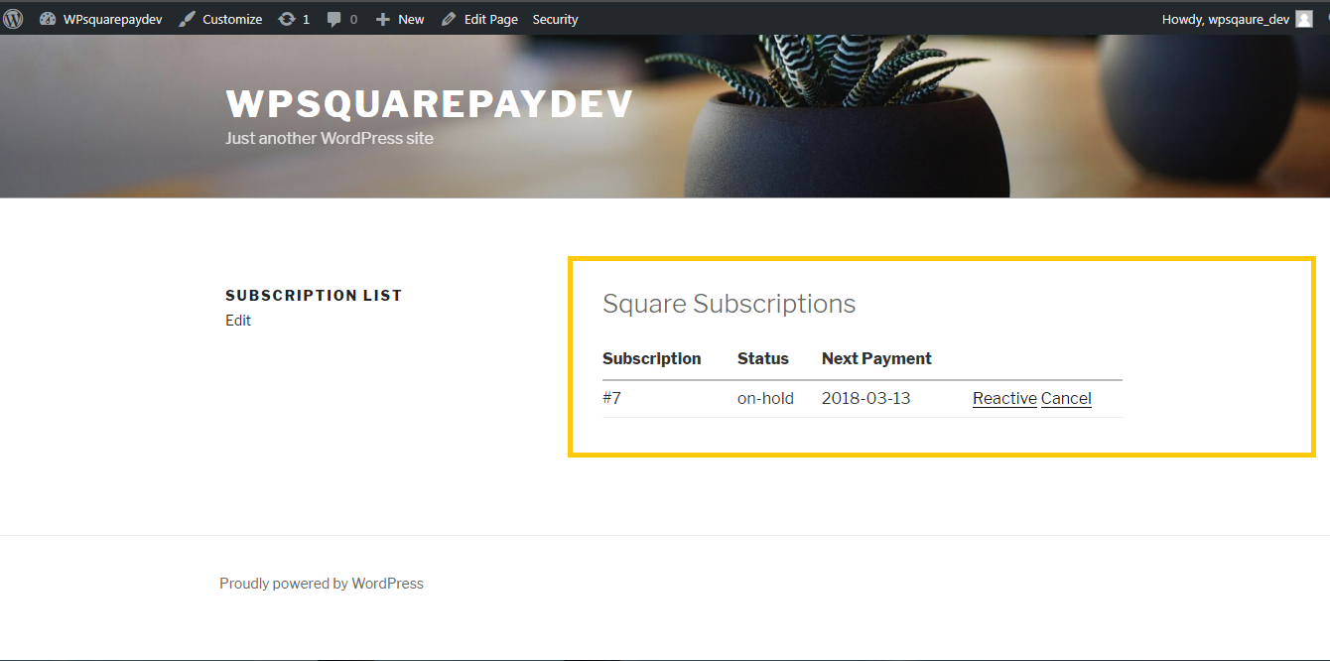Open the Security menu item

click(555, 19)
